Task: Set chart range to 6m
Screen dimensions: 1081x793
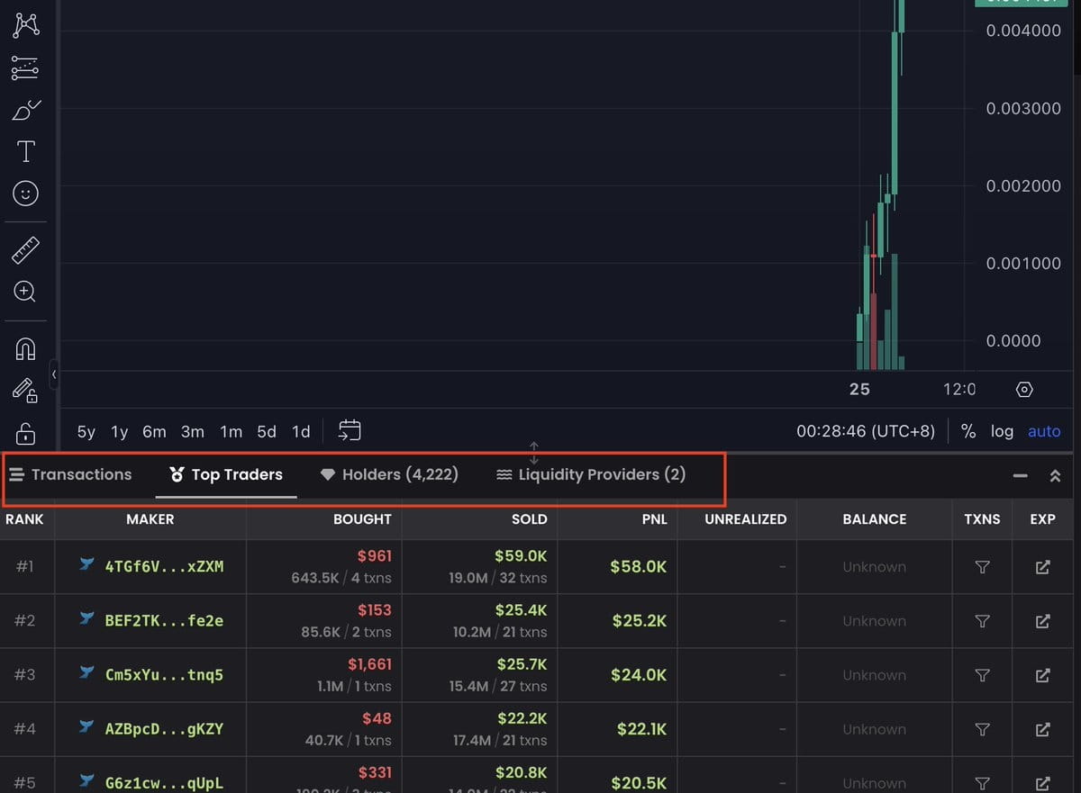Action: point(154,432)
